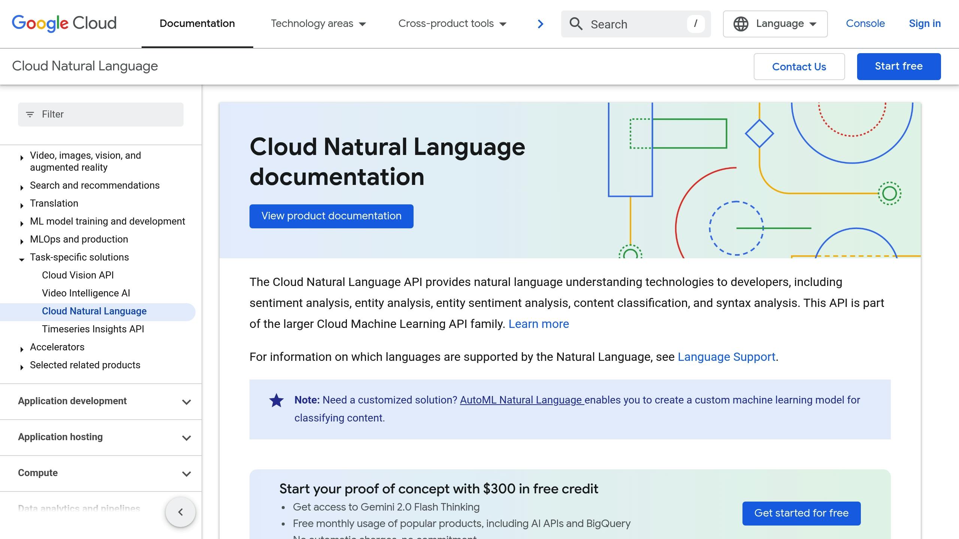
Task: Click Get started for free button
Action: (x=801, y=514)
